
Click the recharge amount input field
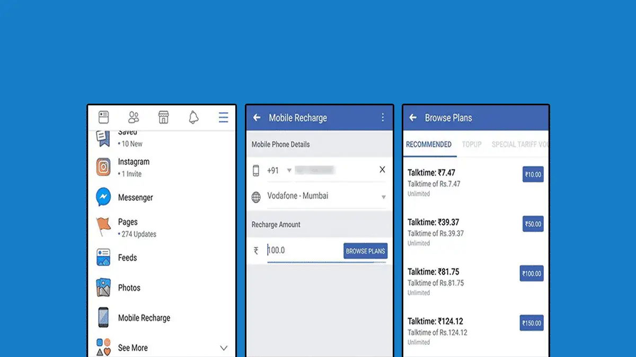(302, 251)
